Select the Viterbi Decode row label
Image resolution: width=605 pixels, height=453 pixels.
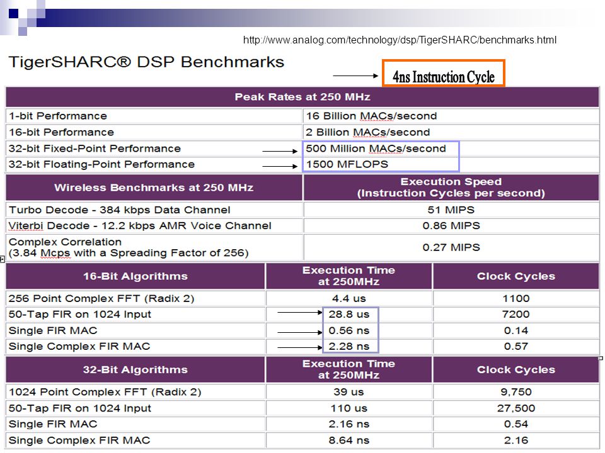(x=140, y=226)
